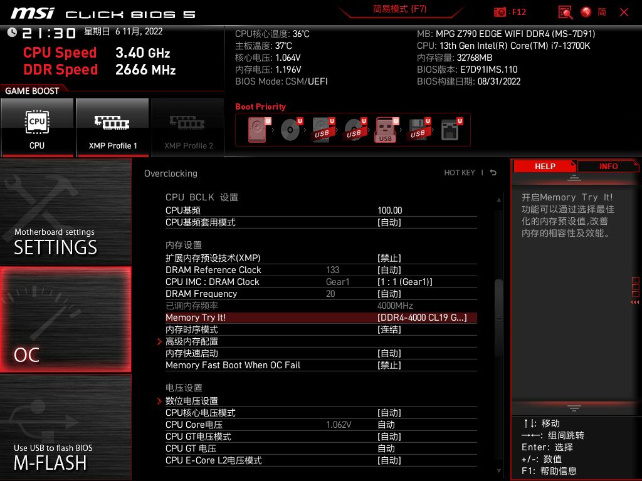Viewport: 642px width, 481px height.
Task: Click the help panel top collapse handle
Action: coord(574,178)
